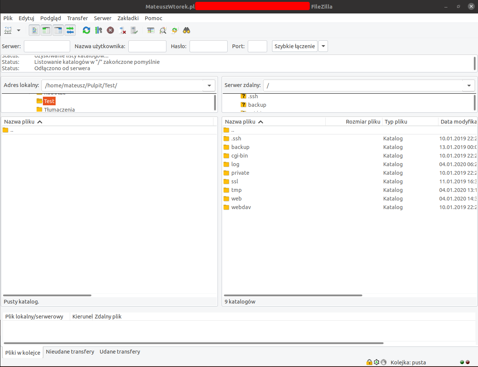The height and width of the screenshot is (367, 478).
Task: Select parent folder entry in local list
Action: pyautogui.click(x=109, y=130)
